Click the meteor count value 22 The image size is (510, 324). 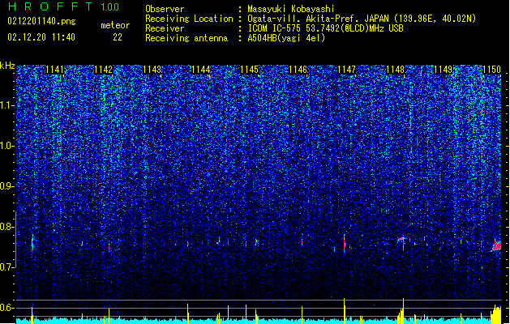click(118, 37)
